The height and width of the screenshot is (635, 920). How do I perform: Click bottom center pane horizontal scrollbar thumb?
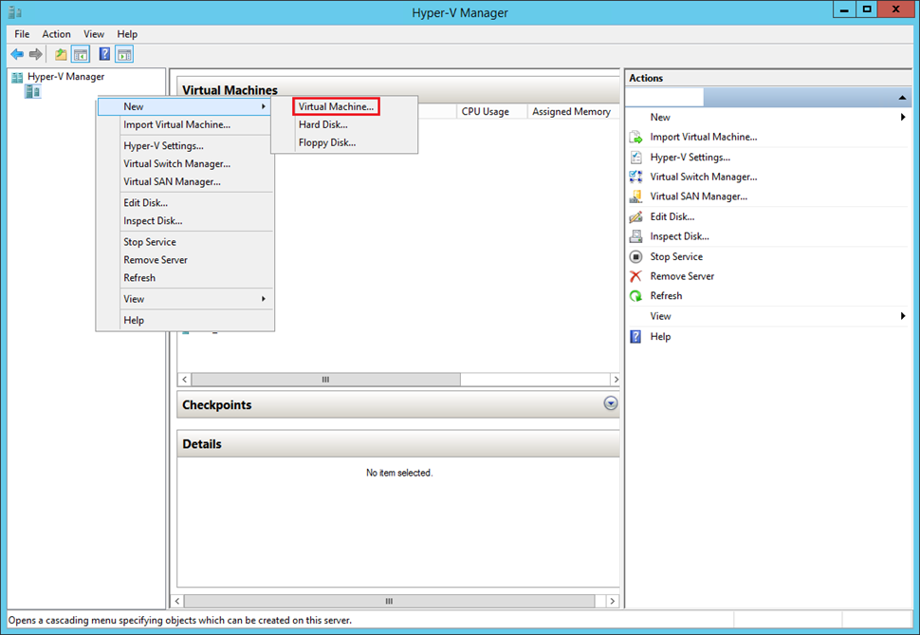coord(389,601)
